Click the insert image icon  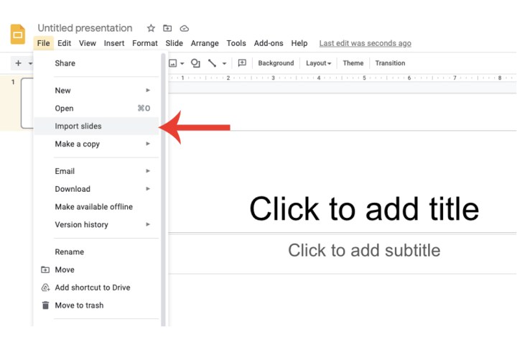[x=173, y=63]
